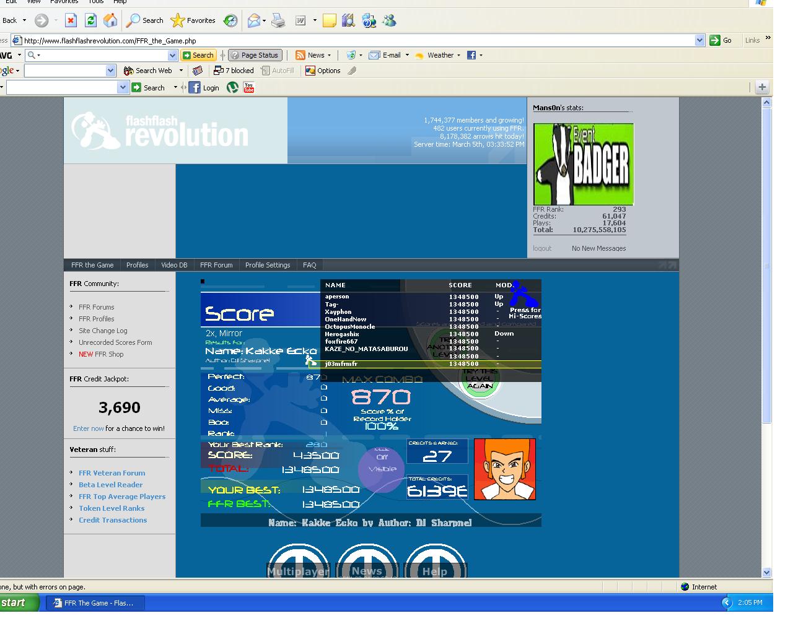This screenshot has height=634, width=793.
Task: Click the Enter now jackpot link
Action: click(89, 428)
